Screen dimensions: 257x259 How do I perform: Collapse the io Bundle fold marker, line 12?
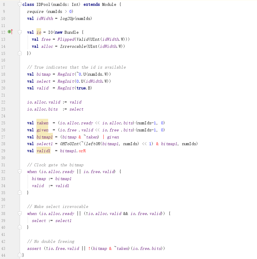tap(20, 32)
